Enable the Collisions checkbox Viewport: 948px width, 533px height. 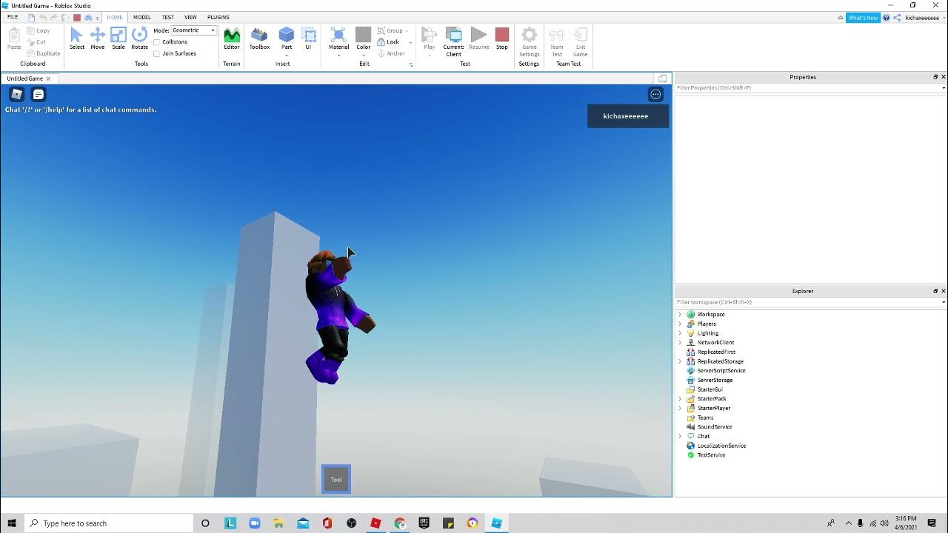(x=157, y=42)
